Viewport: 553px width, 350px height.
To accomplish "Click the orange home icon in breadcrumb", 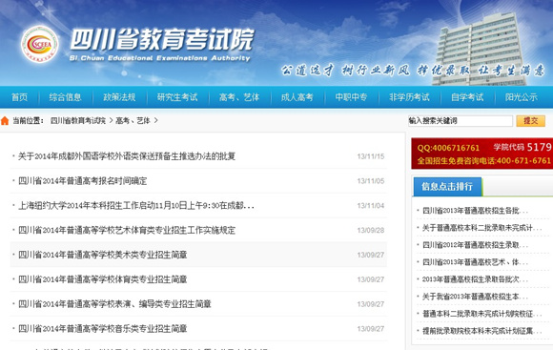I will click(x=5, y=121).
